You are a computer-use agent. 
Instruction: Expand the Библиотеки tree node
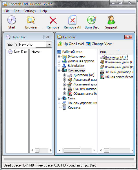coord(59,56)
